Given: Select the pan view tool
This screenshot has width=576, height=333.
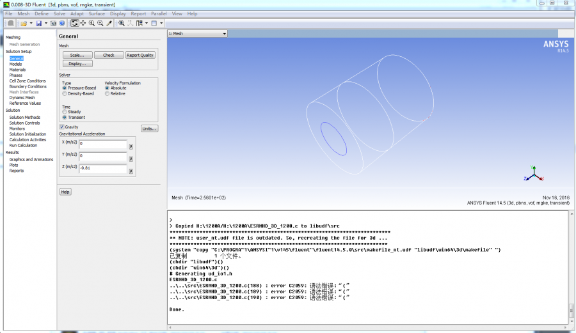Looking at the screenshot, I should coord(83,23).
